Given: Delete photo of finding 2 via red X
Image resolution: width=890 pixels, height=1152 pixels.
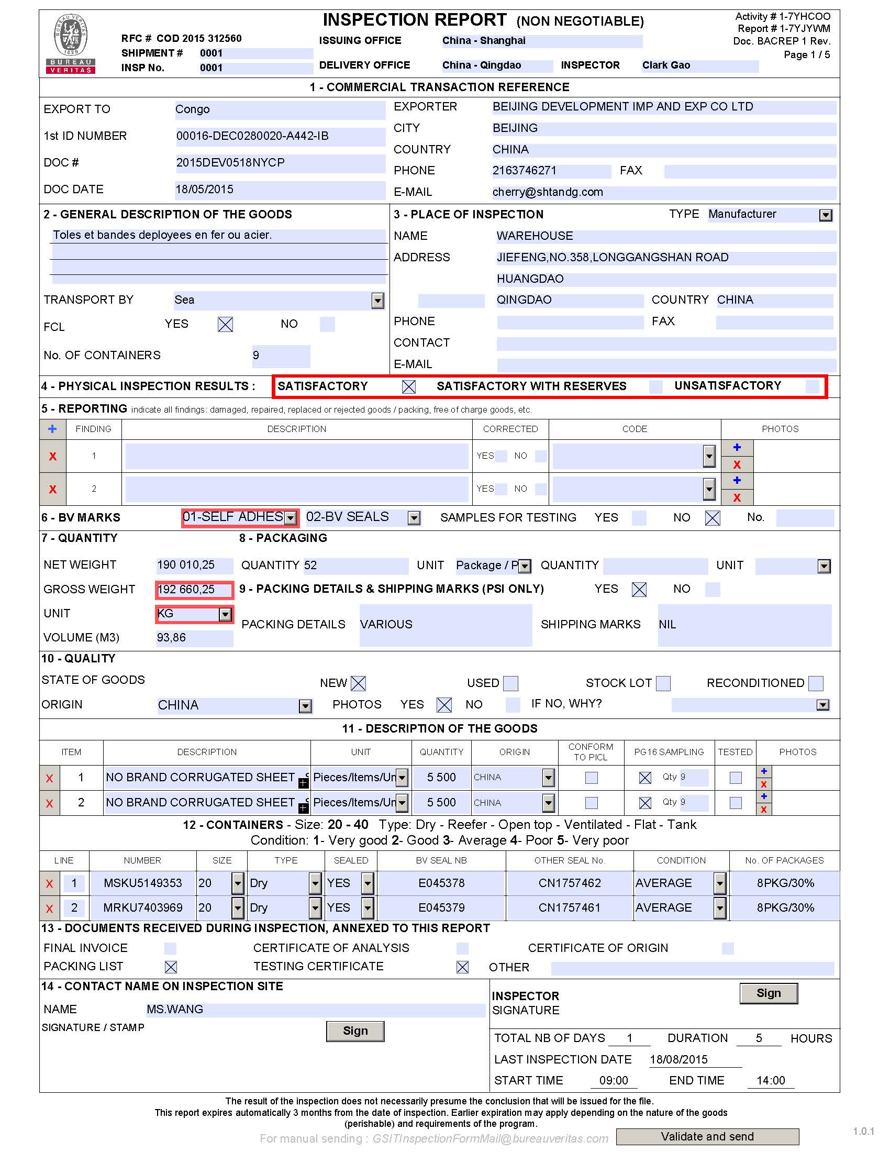Looking at the screenshot, I should (737, 497).
